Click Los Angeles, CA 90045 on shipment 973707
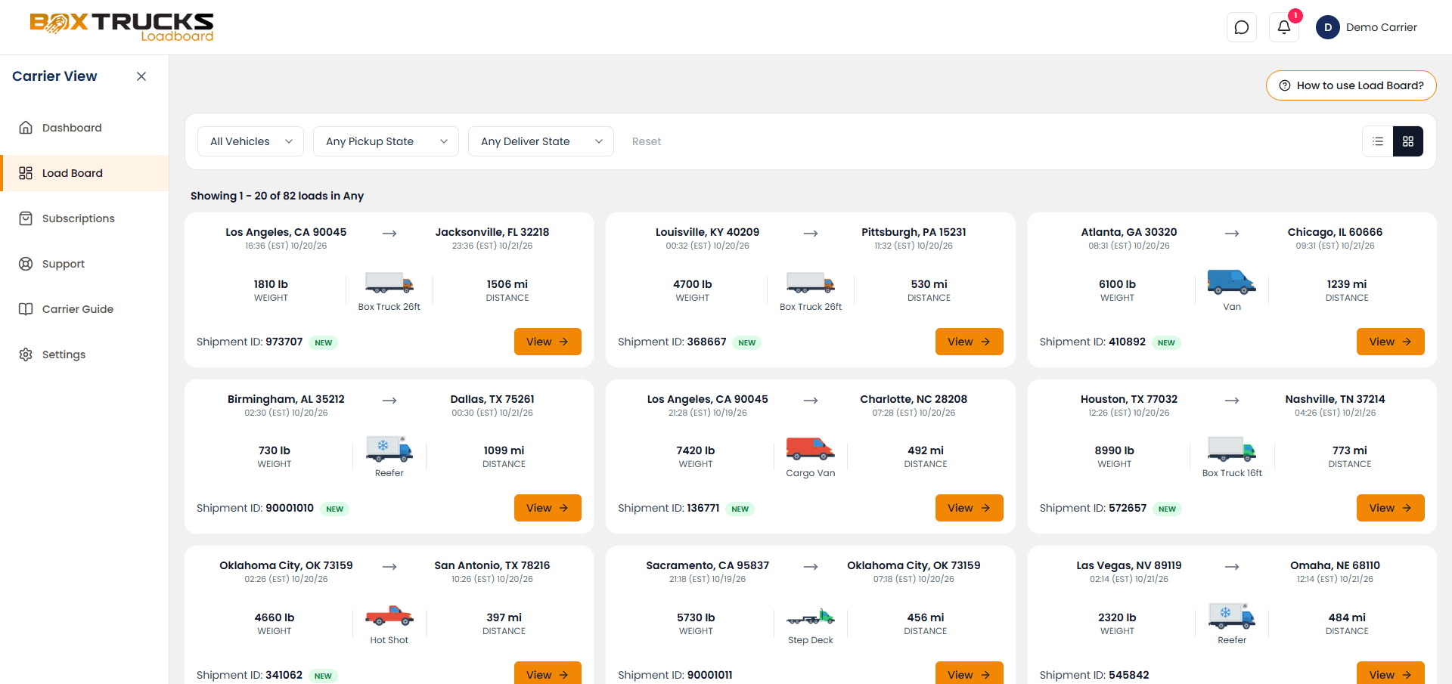This screenshot has height=684, width=1452. [x=286, y=232]
